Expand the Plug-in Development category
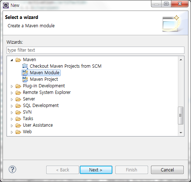The image size is (191, 182). (x=12, y=86)
